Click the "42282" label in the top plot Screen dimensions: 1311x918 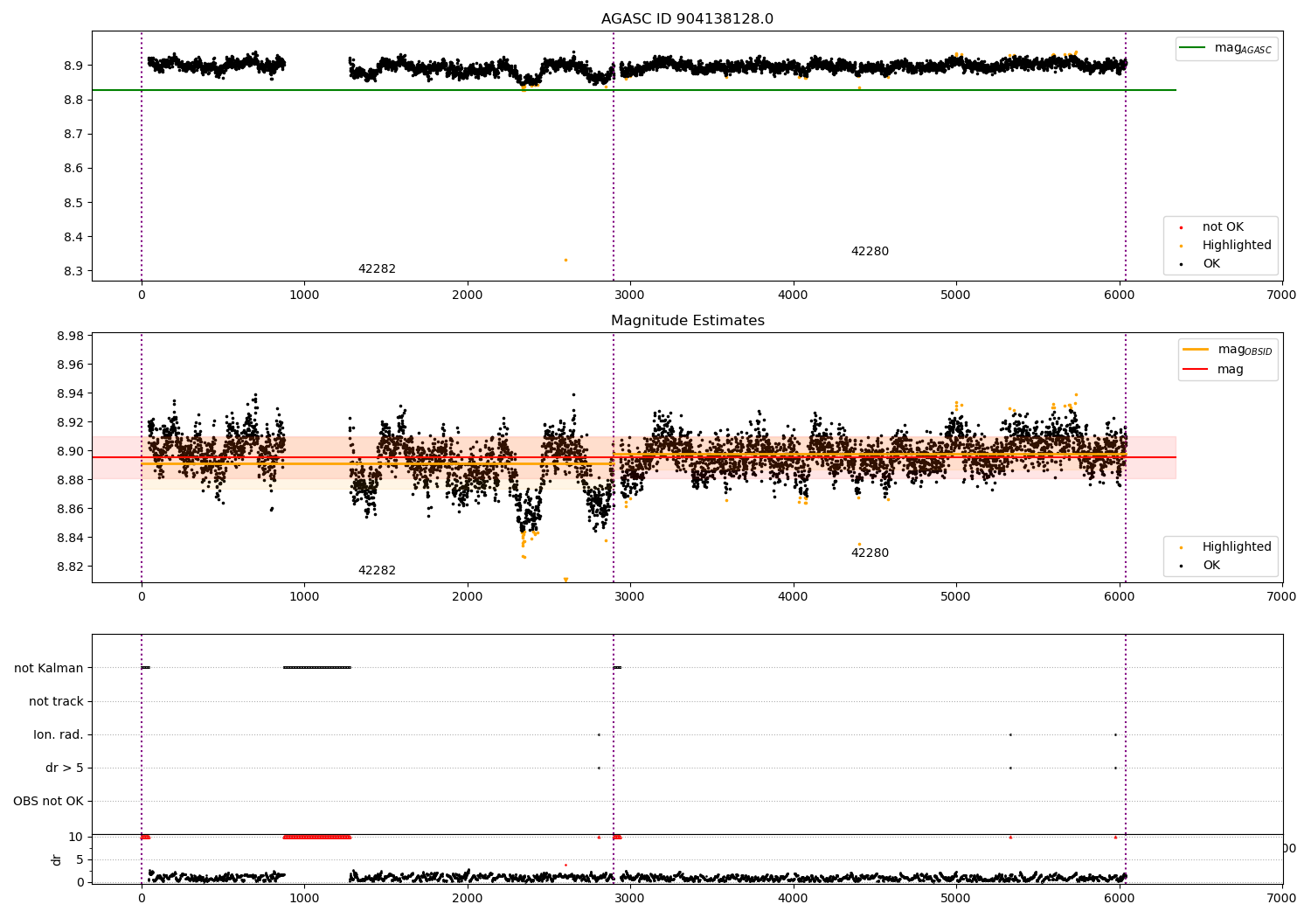377,269
